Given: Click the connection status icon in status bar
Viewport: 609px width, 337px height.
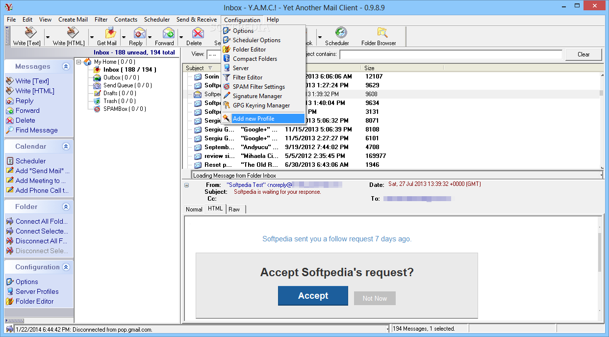Looking at the screenshot, I should tap(9, 329).
